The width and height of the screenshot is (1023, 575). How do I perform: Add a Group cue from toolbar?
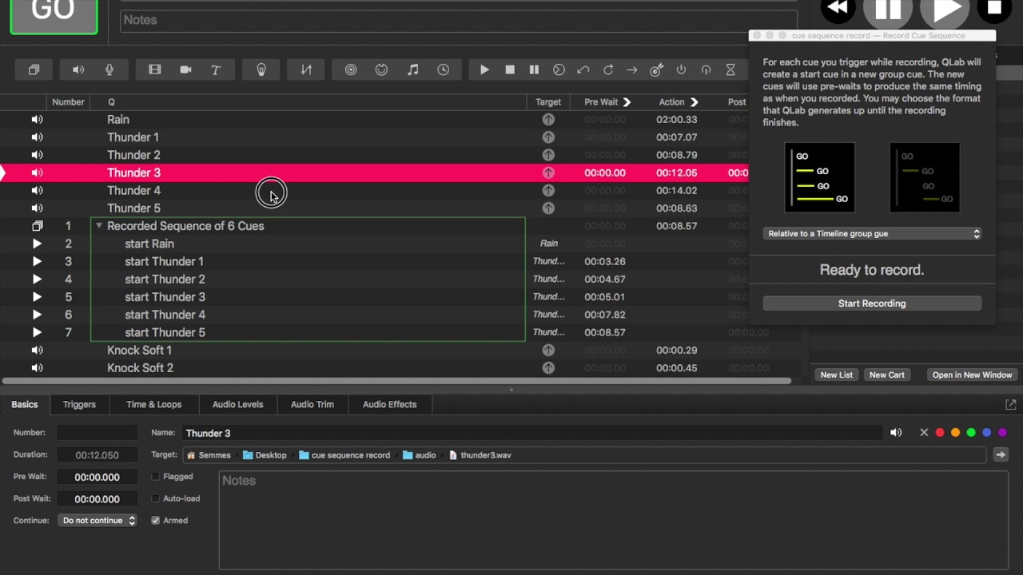tap(34, 70)
